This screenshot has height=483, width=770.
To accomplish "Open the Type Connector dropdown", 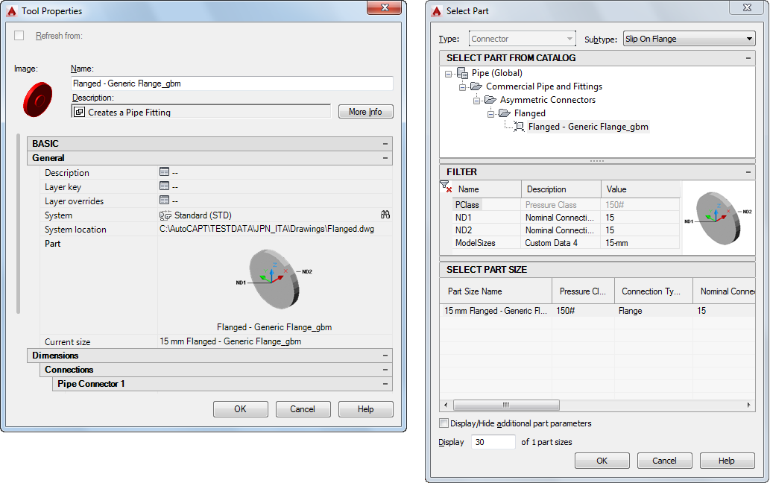I will click(522, 39).
